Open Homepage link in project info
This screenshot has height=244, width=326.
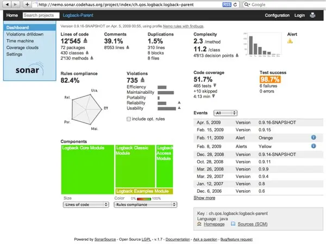tap(214, 224)
